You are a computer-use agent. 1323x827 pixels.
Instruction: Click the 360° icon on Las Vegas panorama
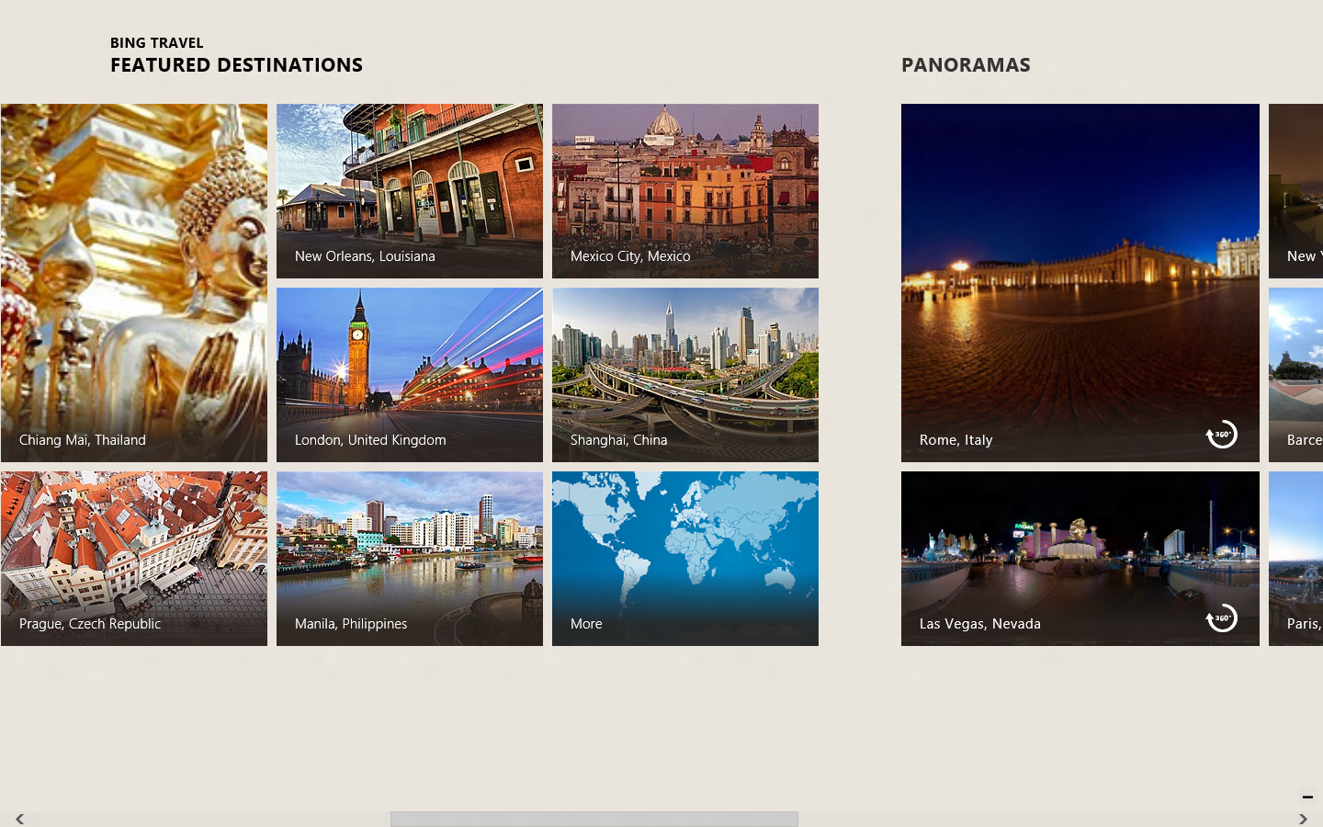coord(1221,618)
